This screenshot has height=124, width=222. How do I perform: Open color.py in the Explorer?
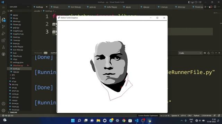15,97
